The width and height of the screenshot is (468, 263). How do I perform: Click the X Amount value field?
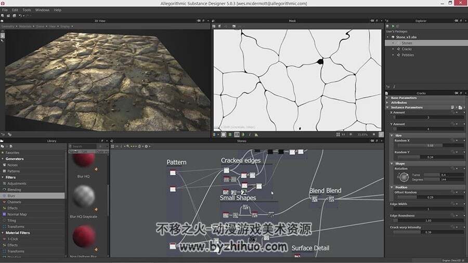pyautogui.click(x=428, y=117)
